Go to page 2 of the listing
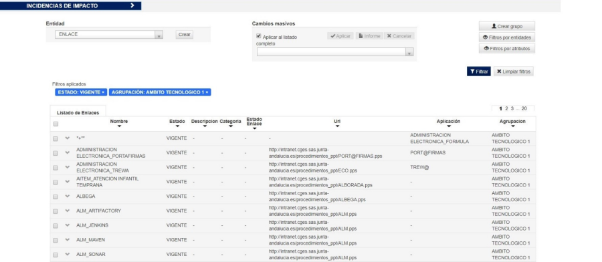Screen dimensions: 602x262 pos(506,108)
